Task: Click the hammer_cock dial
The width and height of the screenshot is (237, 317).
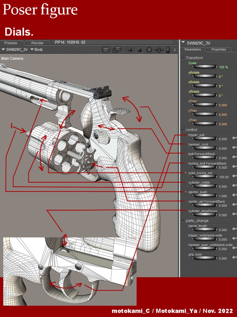Action: (205, 148)
